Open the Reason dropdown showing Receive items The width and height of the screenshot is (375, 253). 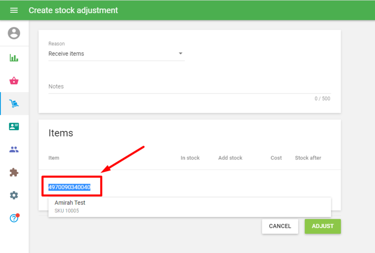112,54
